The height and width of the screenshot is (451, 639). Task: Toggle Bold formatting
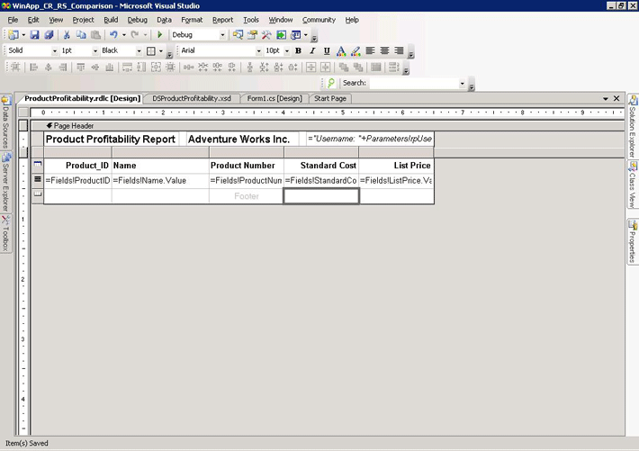coord(298,51)
